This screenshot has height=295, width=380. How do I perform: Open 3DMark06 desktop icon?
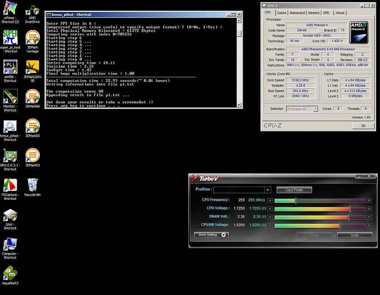click(x=33, y=98)
